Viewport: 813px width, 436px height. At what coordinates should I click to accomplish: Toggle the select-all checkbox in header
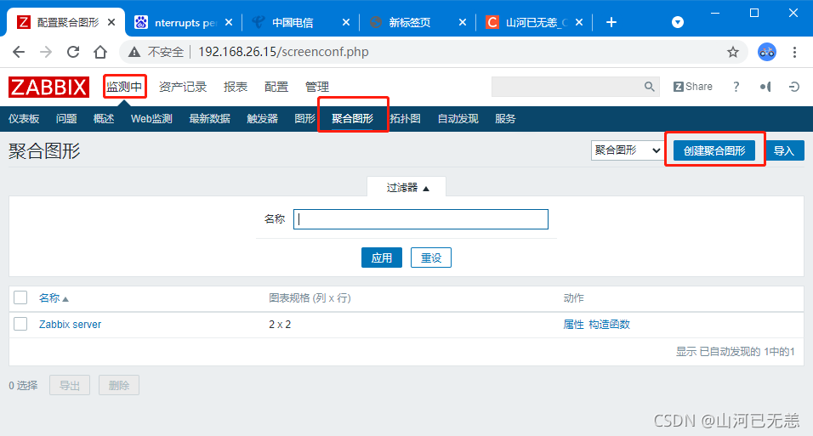[x=20, y=297]
